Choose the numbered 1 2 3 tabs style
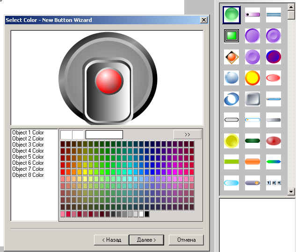This screenshot has width=296, height=252. (274, 182)
